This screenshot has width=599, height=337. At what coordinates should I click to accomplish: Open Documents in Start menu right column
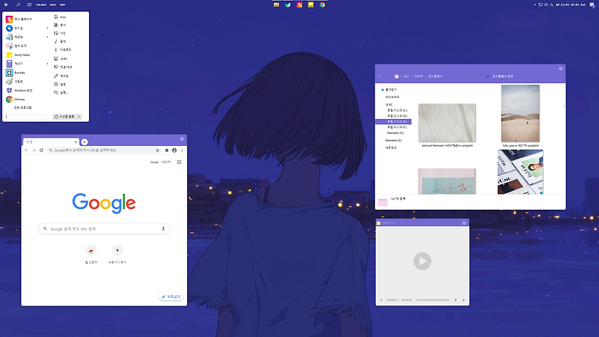(x=61, y=25)
